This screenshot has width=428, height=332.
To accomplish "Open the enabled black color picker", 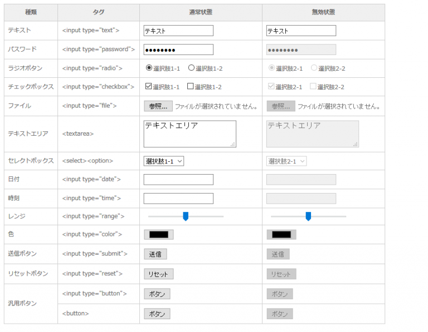I will 159,234.
